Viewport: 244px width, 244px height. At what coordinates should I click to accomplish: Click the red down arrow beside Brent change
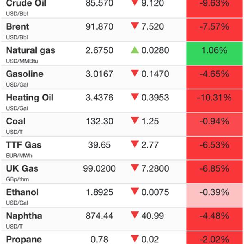[x=135, y=26]
